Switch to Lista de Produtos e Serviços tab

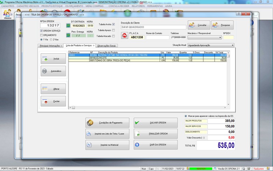coord(80,45)
